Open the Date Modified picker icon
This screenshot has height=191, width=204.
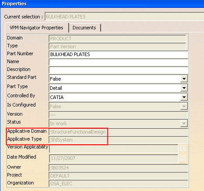[183, 158]
